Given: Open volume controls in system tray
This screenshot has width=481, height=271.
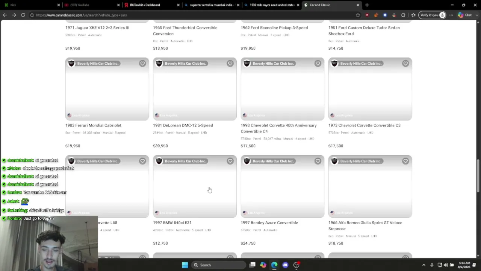Looking at the screenshot, I should [446, 265].
